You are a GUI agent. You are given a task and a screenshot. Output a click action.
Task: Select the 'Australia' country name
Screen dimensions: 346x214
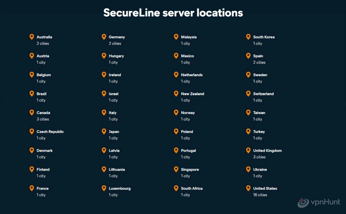44,37
